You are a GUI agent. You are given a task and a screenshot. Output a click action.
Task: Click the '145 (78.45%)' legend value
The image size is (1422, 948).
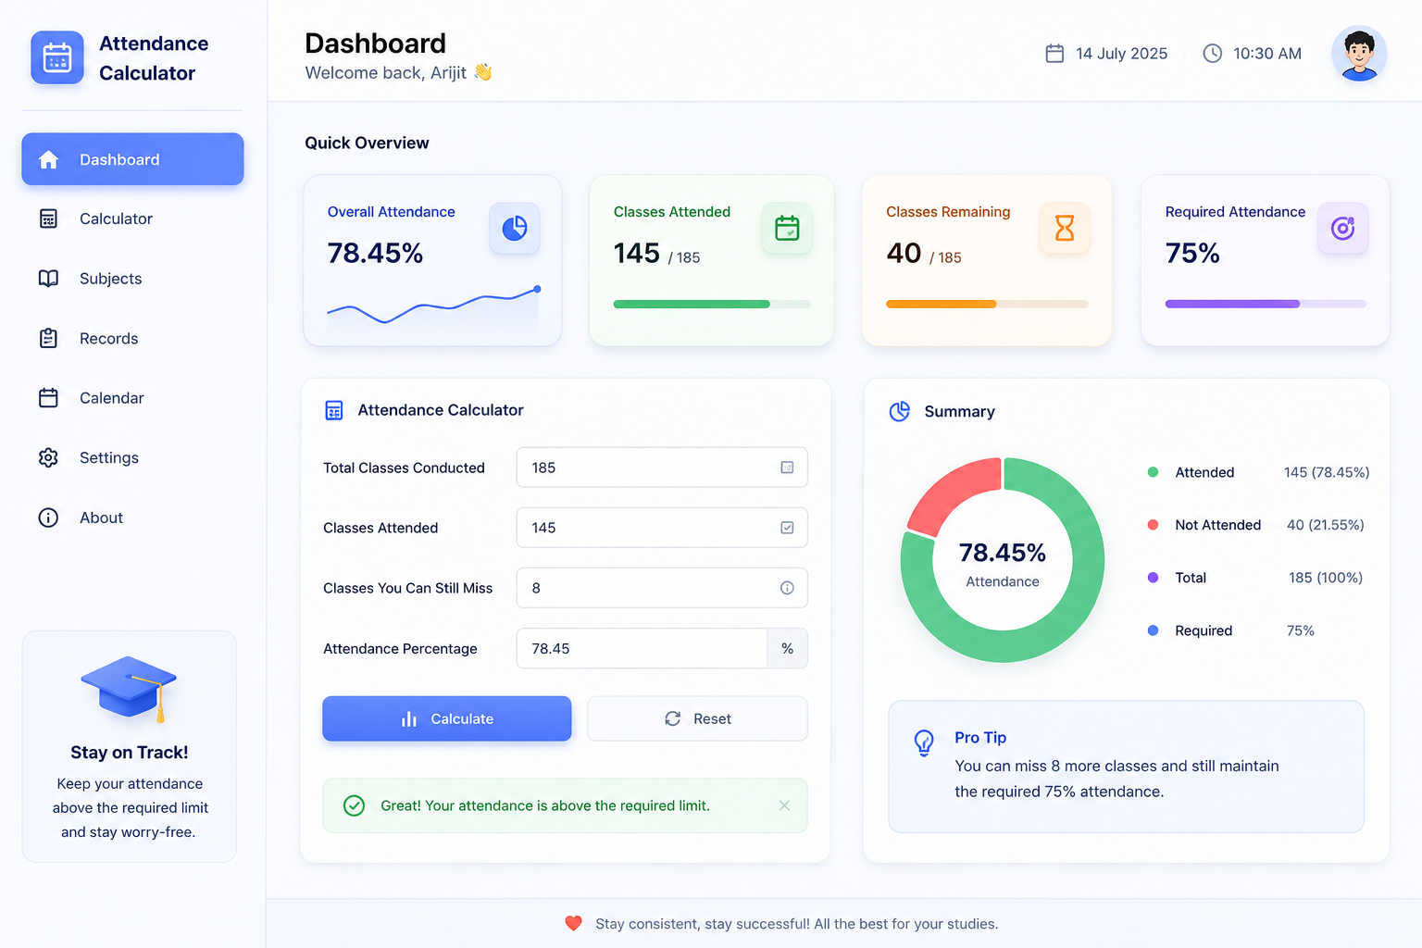click(x=1327, y=472)
